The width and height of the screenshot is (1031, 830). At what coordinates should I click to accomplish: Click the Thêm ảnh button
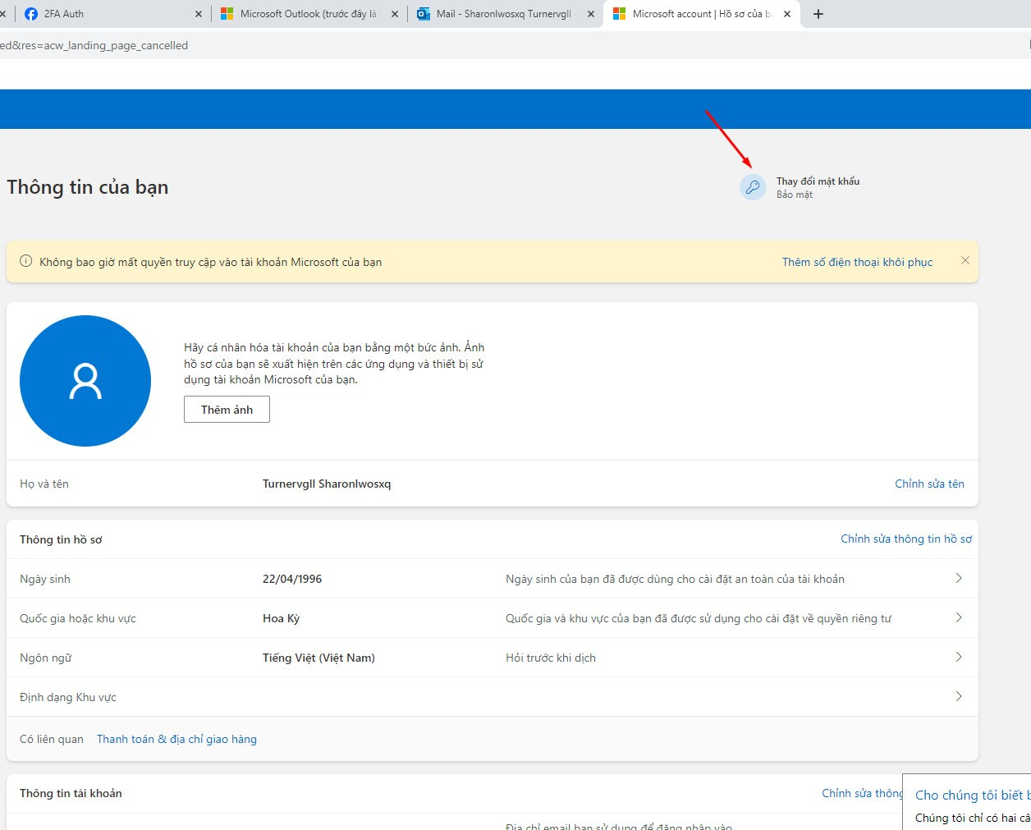pyautogui.click(x=227, y=409)
